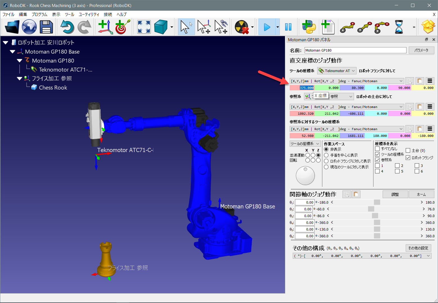Choose the move tool frame tool

click(x=221, y=27)
